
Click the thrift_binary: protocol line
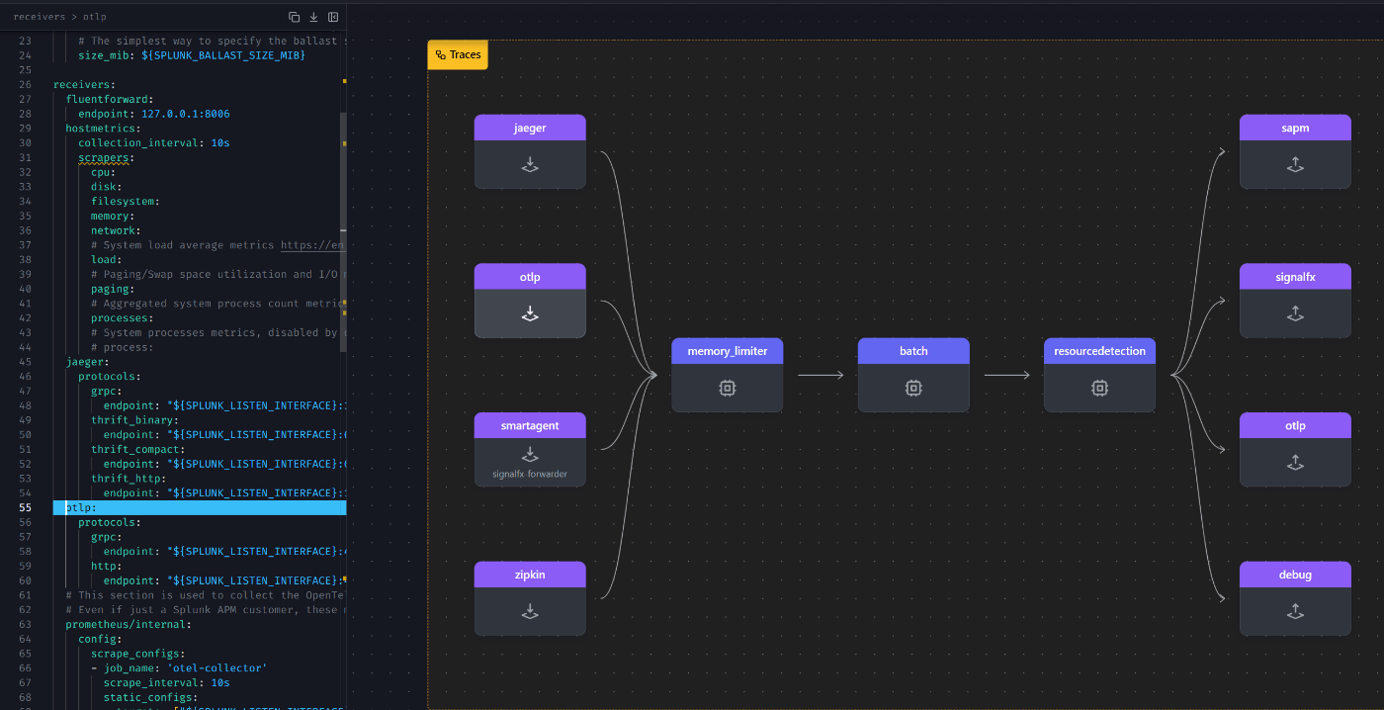tap(134, 420)
